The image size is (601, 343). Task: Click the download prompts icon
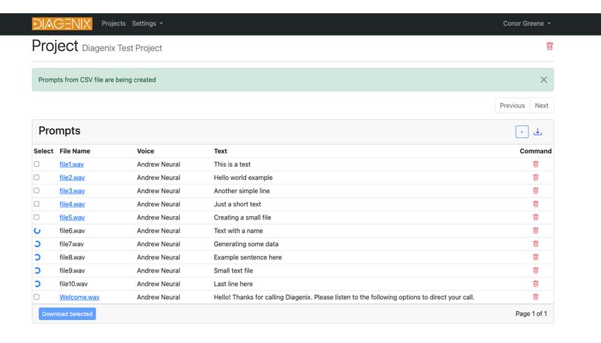(x=538, y=132)
